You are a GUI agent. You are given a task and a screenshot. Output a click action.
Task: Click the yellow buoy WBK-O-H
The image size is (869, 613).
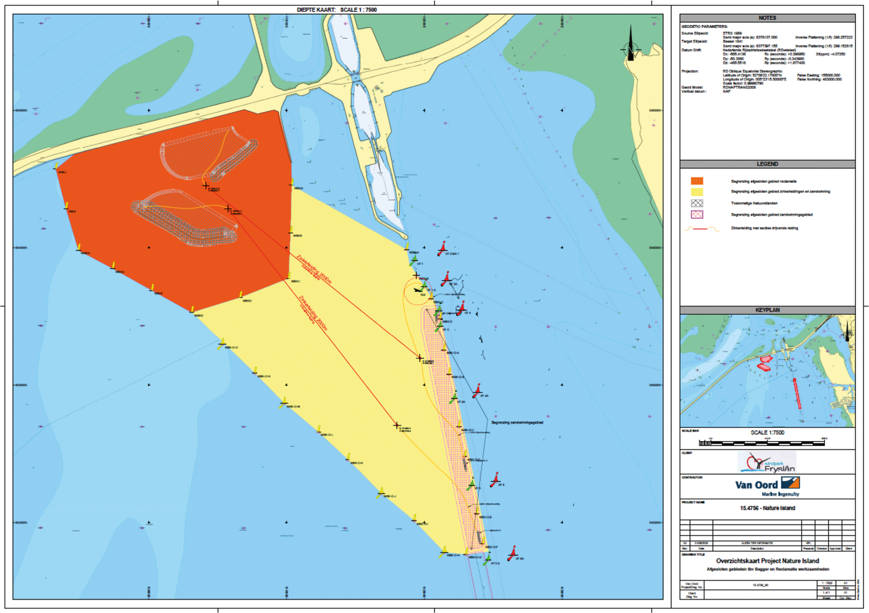[x=443, y=553]
